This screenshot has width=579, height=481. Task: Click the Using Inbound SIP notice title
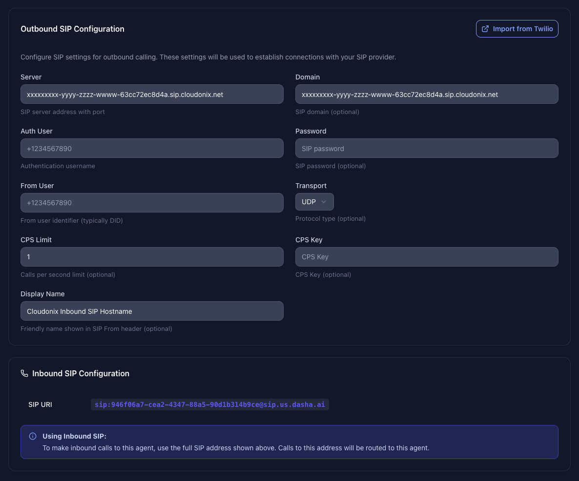[x=74, y=436]
